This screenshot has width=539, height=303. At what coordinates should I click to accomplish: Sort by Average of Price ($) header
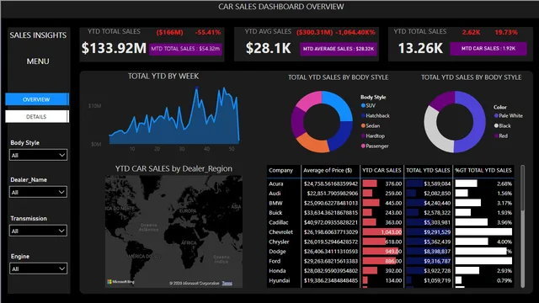pyautogui.click(x=328, y=170)
